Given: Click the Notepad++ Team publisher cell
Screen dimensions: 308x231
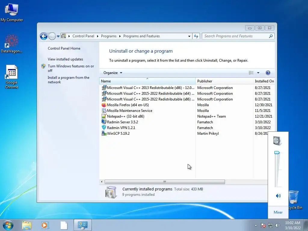Looking at the screenshot, I should [x=211, y=116].
